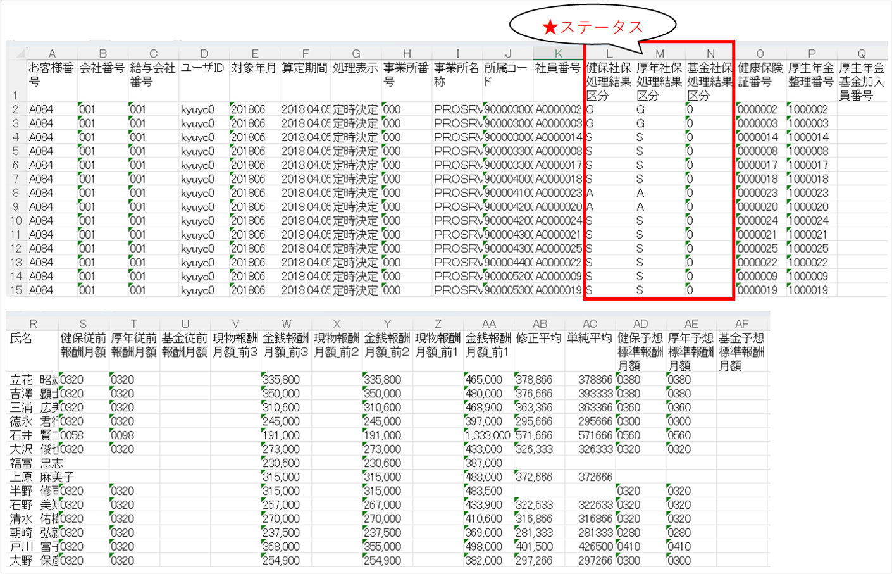The height and width of the screenshot is (574, 892).
Task: Click the 対象年月 header cell
Action: click(x=254, y=82)
